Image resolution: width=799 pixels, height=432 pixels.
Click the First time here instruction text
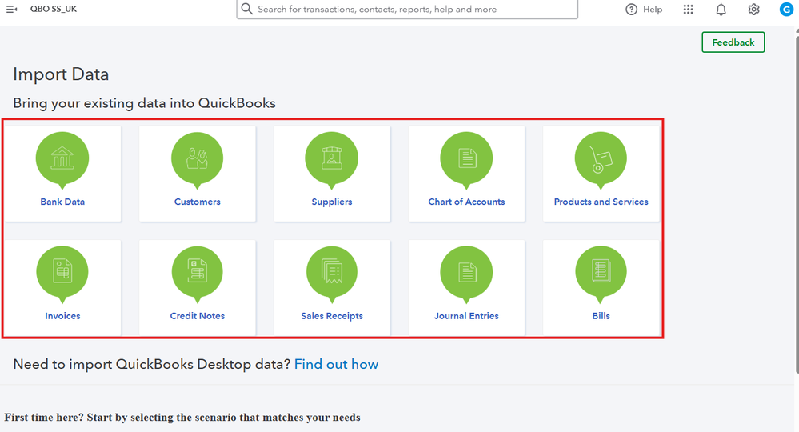[182, 418]
